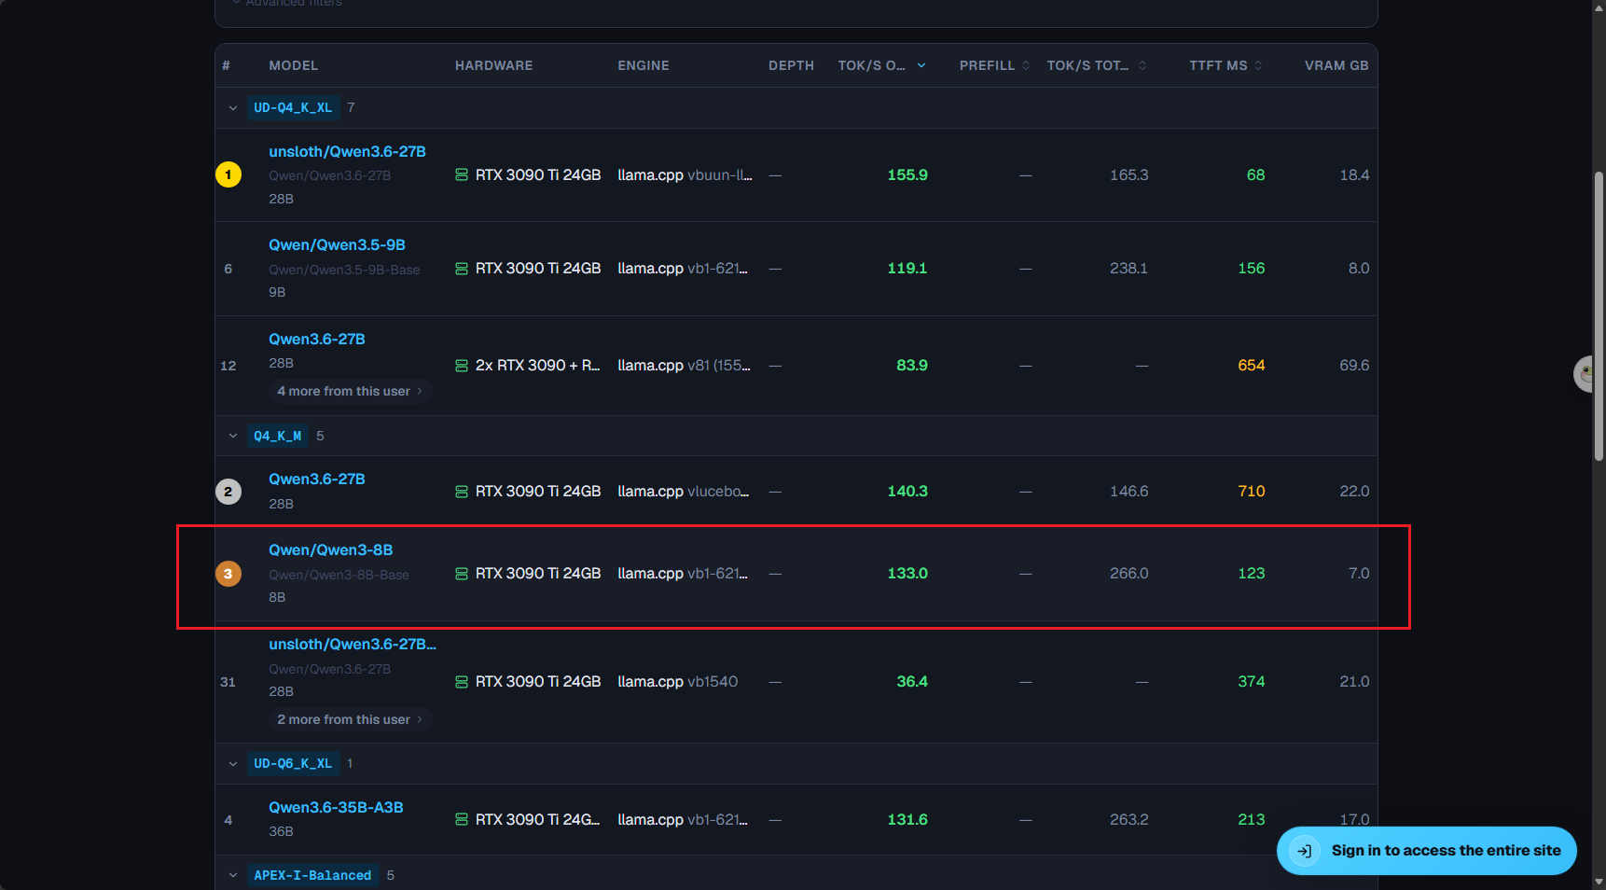Viewport: 1606px width, 890px height.
Task: Click the APEX-I-Balanced quant tag
Action: pyautogui.click(x=312, y=875)
